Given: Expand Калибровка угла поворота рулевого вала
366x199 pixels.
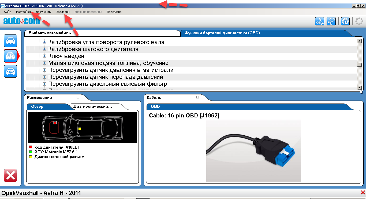Looking at the screenshot, I should pyautogui.click(x=44, y=42).
